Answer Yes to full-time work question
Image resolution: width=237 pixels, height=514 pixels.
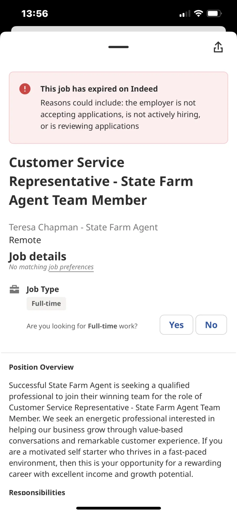[x=176, y=325]
